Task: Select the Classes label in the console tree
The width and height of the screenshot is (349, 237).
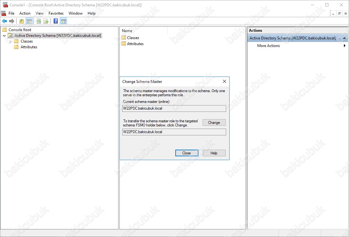Action: (x=27, y=41)
